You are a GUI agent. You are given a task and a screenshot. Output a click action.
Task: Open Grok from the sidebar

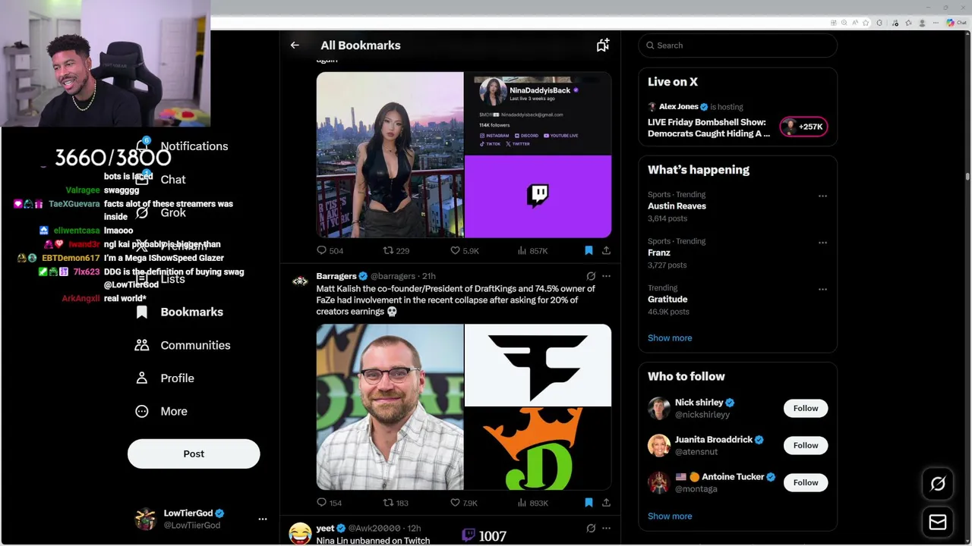tap(161, 213)
